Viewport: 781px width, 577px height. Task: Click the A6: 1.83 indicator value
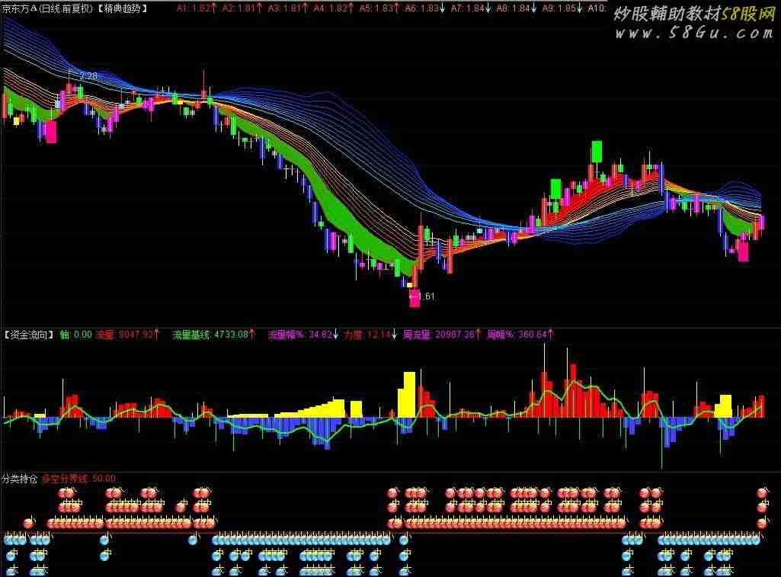coord(425,8)
